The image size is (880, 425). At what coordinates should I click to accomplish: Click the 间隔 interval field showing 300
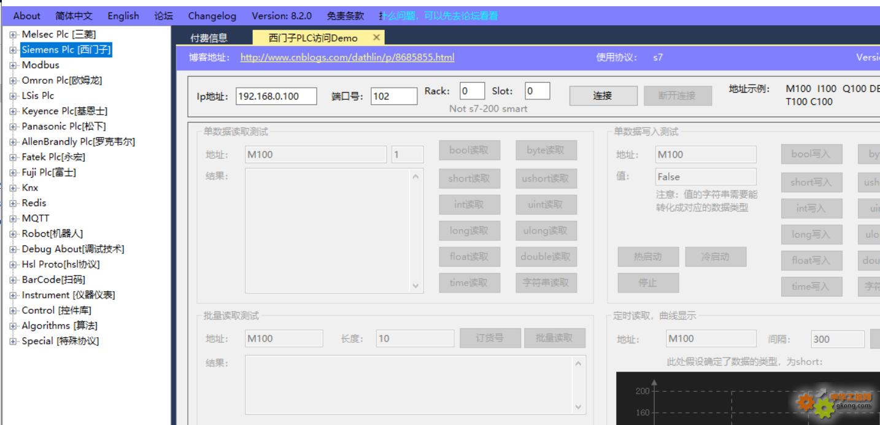[838, 339]
